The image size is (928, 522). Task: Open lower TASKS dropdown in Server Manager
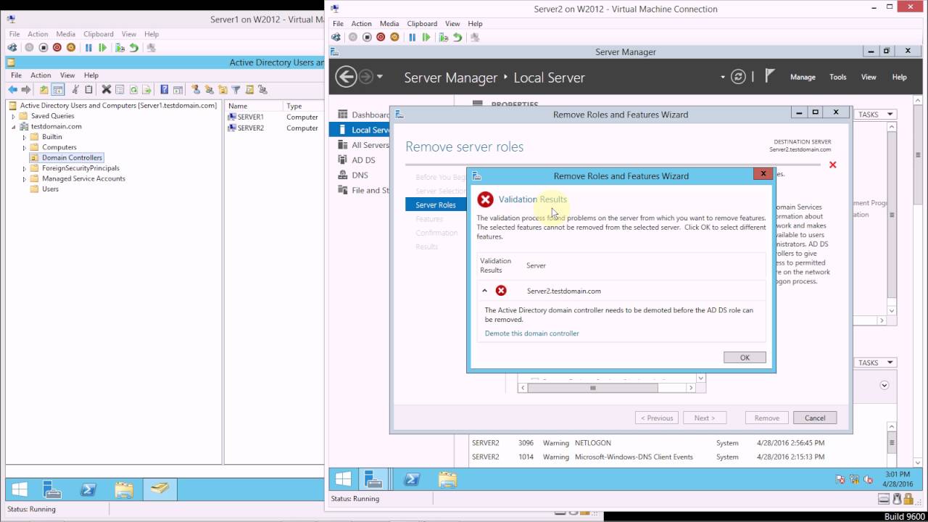875,362
